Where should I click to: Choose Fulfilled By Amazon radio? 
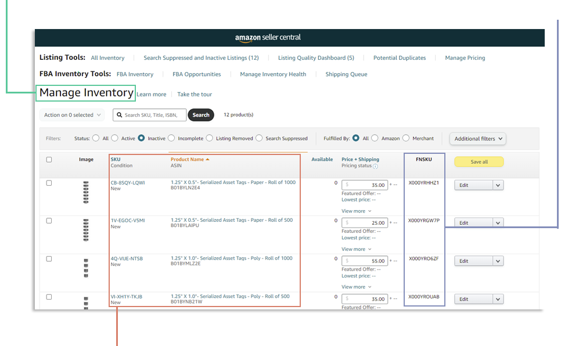pyautogui.click(x=375, y=138)
